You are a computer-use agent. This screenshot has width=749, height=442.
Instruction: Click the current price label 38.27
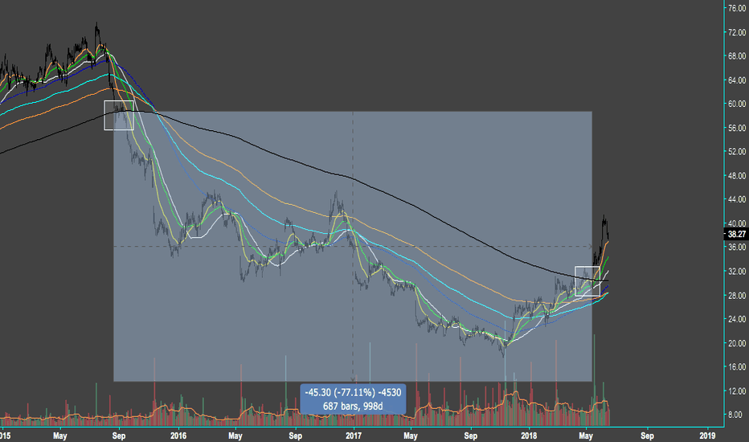tap(736, 234)
